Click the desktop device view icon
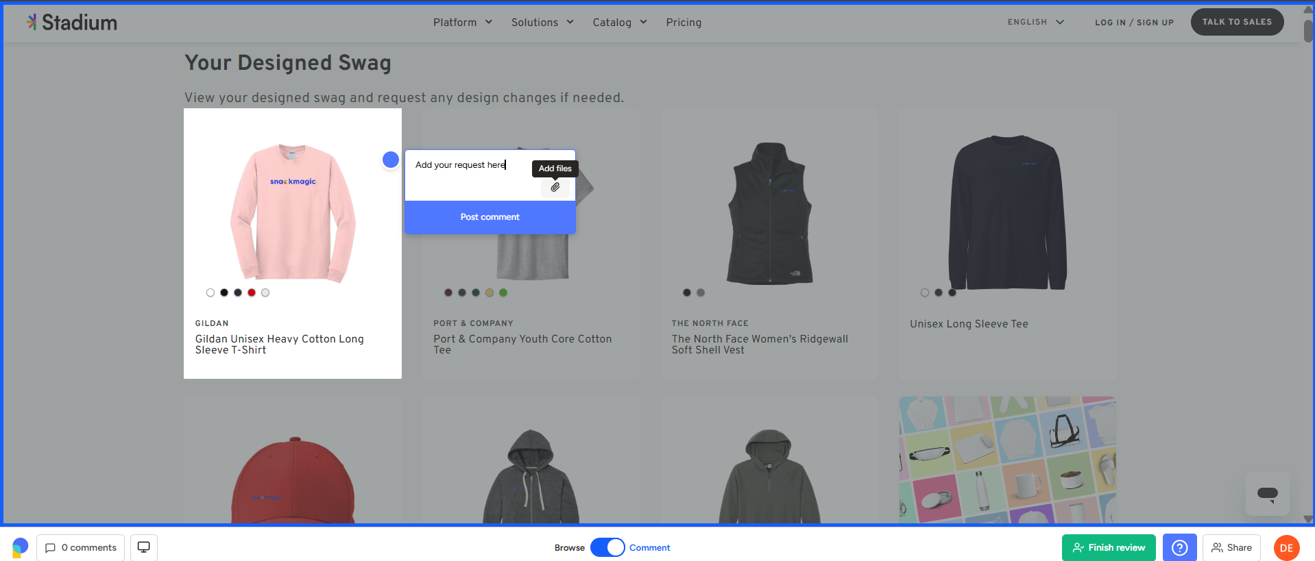The width and height of the screenshot is (1315, 561). (144, 547)
